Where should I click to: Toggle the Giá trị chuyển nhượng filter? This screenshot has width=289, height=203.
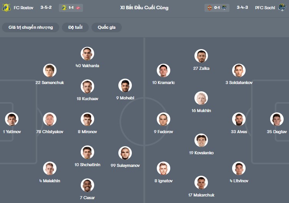[31, 28]
